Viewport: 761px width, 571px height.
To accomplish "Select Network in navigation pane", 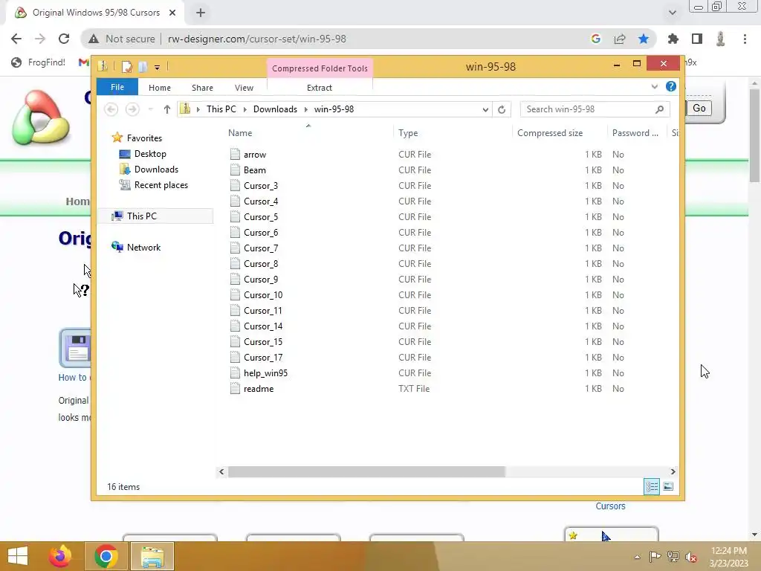I will [143, 247].
